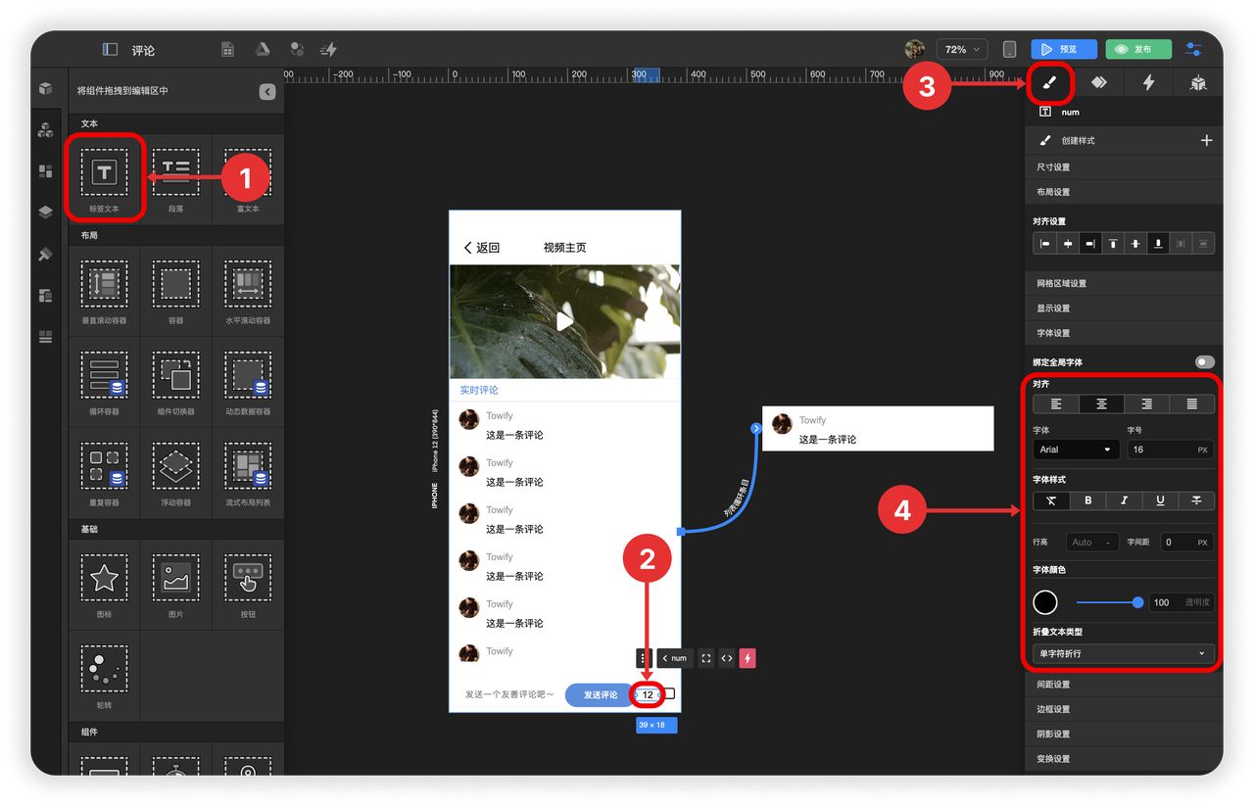Collapse the component panel with arrow button

267,91
